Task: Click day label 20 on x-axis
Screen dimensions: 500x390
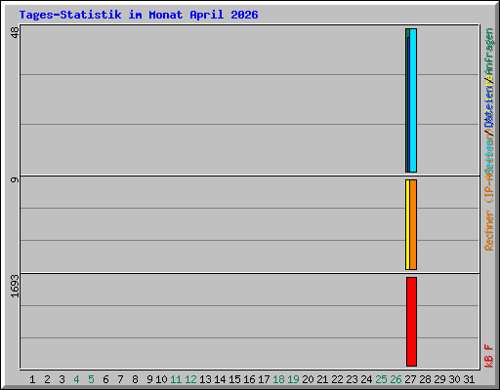Action: coord(308,379)
